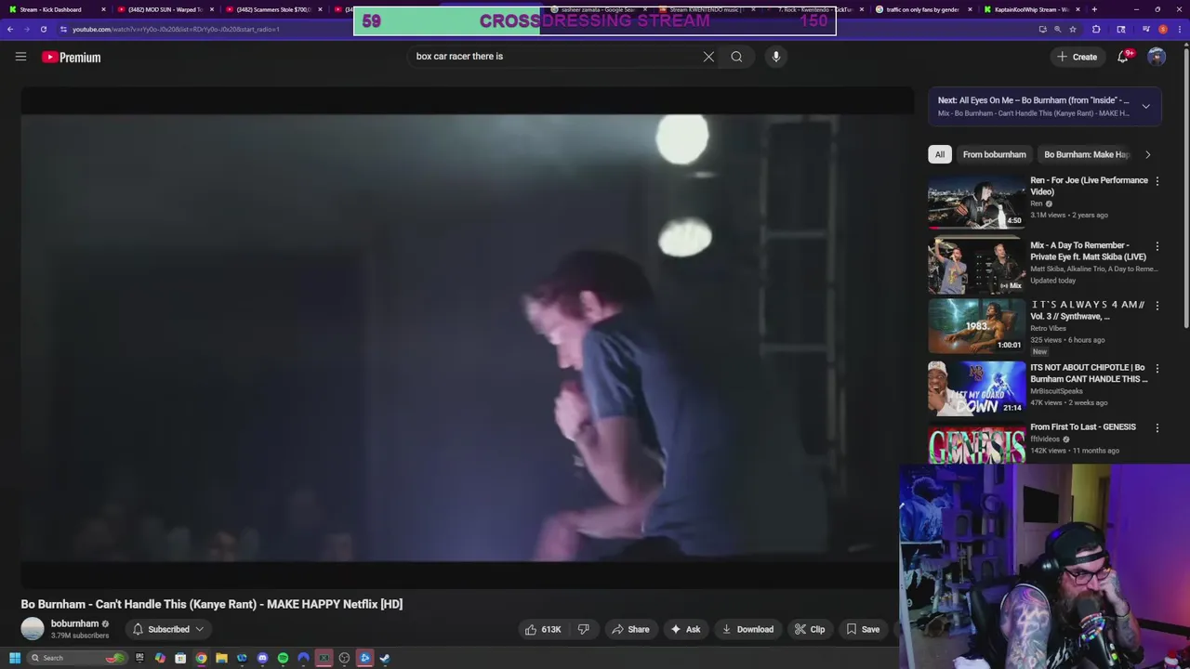Save the video to playlist
Viewport: 1190px width, 669px height.
863,629
